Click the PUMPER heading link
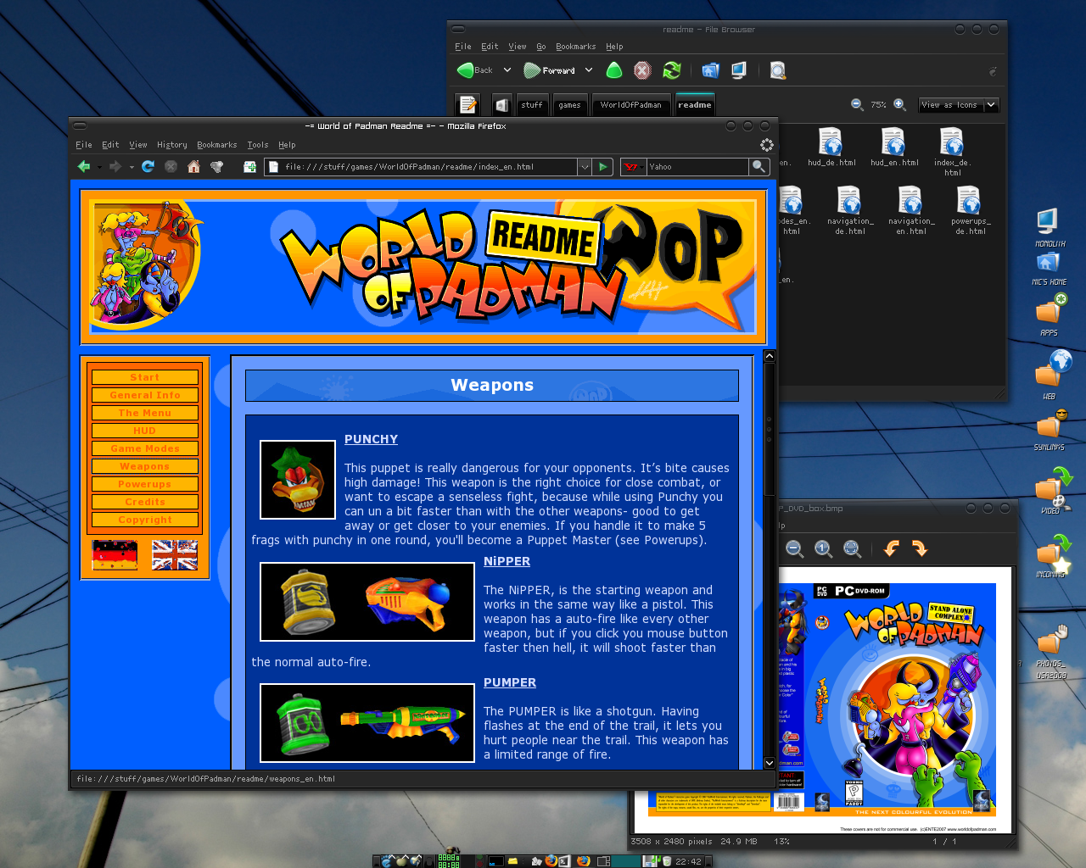 pos(510,682)
